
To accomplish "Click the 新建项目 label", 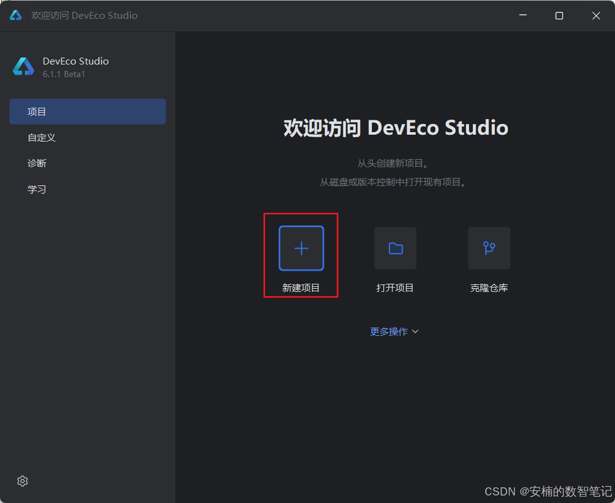I will pyautogui.click(x=301, y=288).
